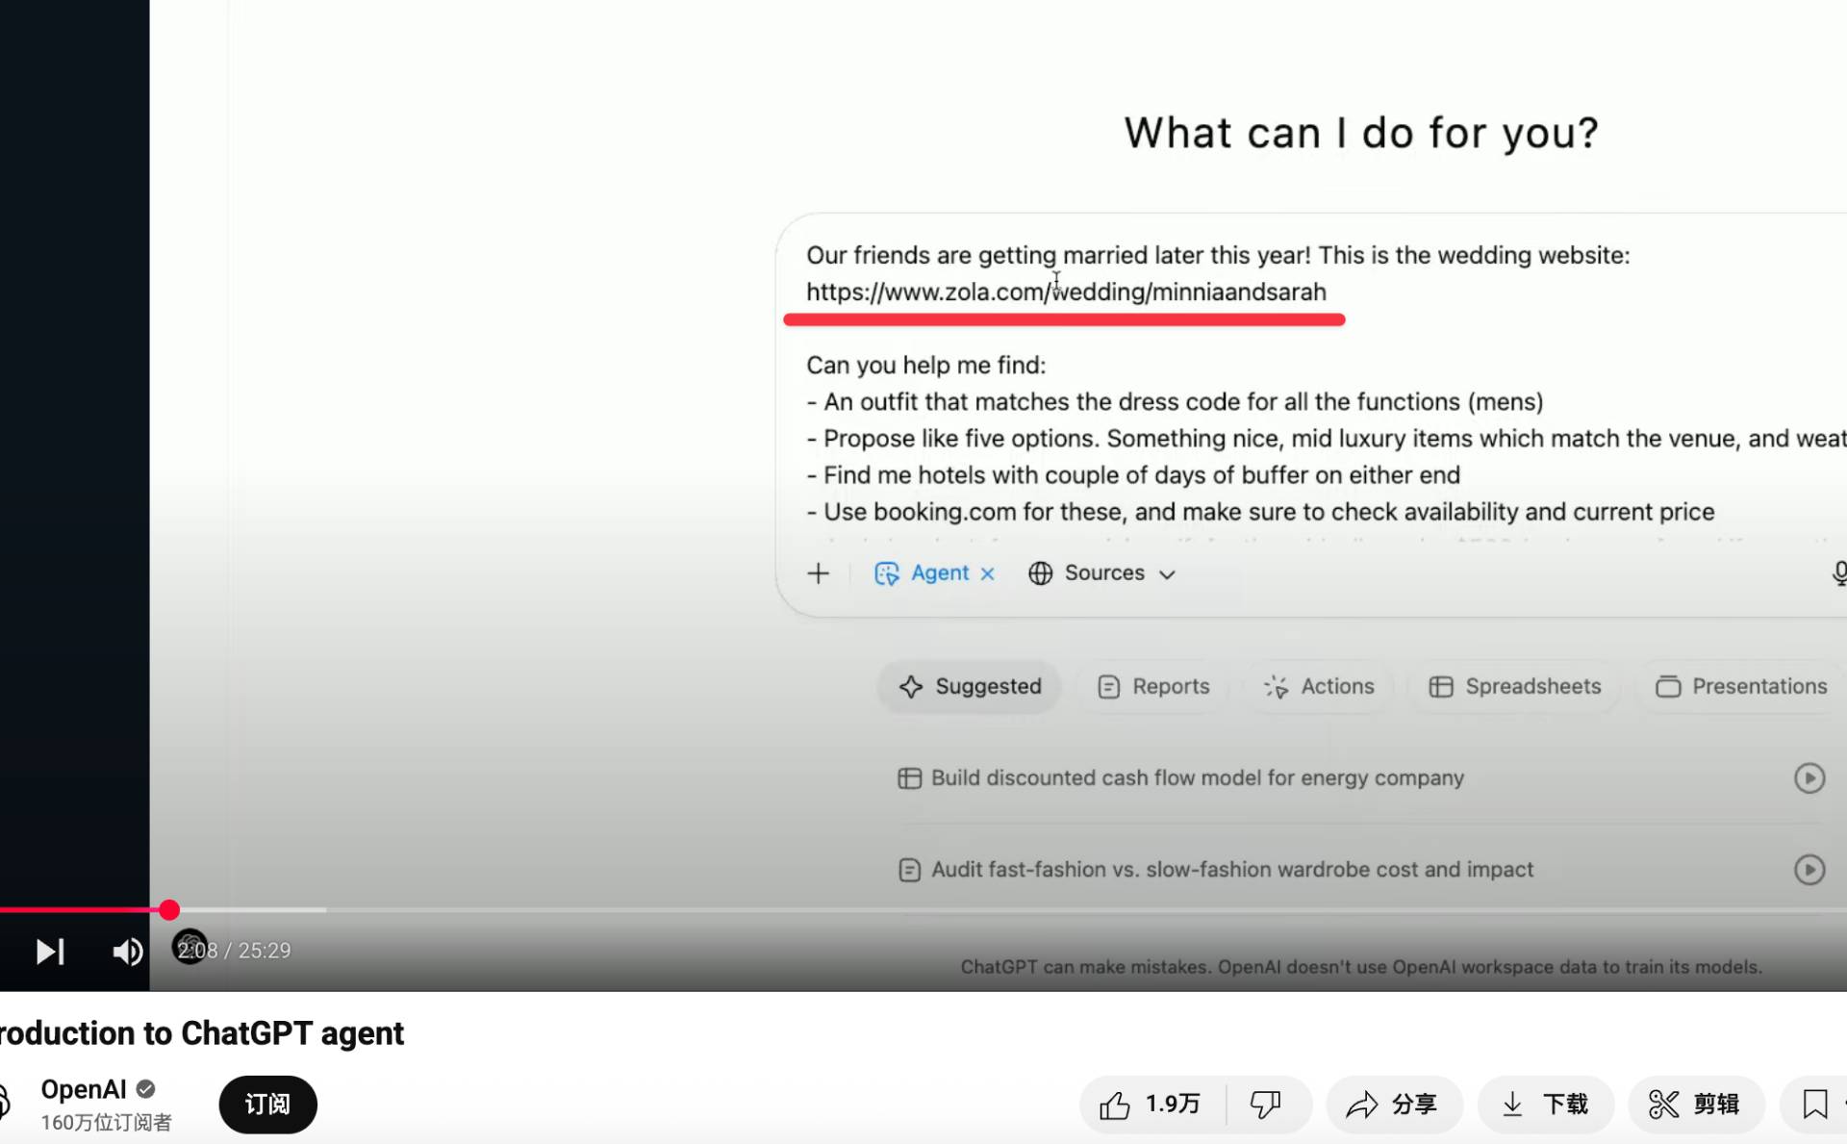Click the 160万位订阅者 subscriber count
Viewport: 1847px width, 1144px height.
point(106,1122)
